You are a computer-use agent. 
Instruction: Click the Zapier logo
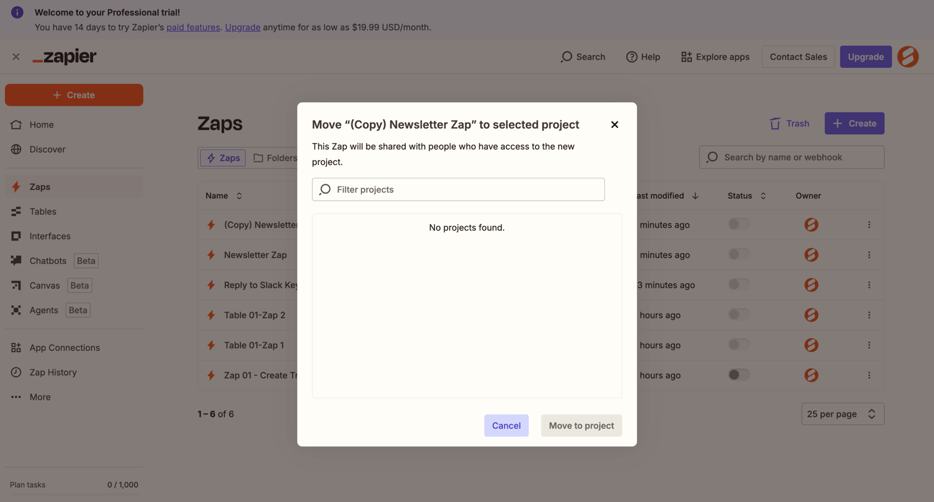coord(64,57)
